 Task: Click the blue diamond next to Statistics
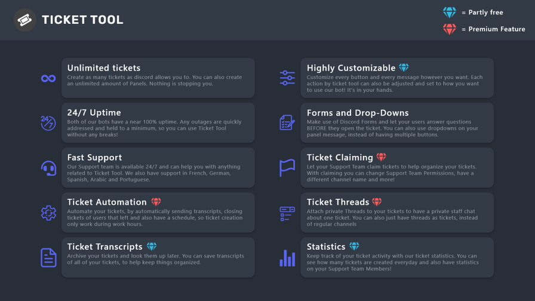click(x=354, y=247)
